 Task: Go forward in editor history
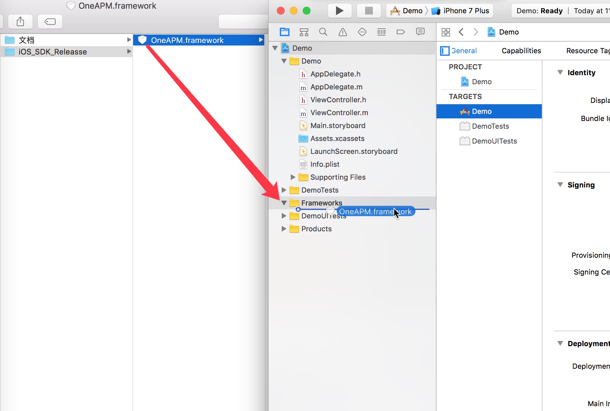tap(476, 32)
